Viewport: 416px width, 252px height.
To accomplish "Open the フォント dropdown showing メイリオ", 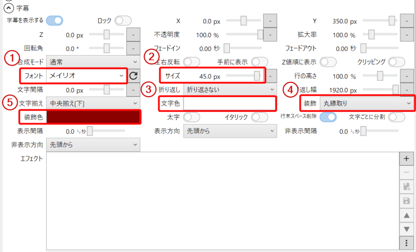I will tap(86, 76).
